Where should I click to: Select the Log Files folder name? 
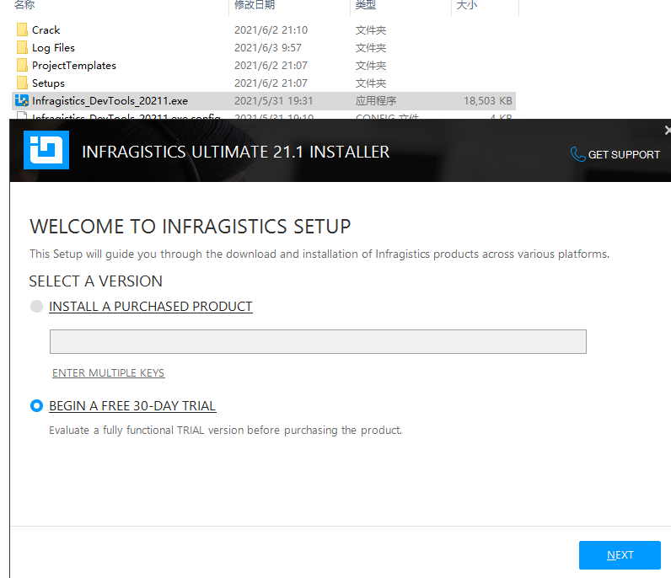tap(53, 47)
